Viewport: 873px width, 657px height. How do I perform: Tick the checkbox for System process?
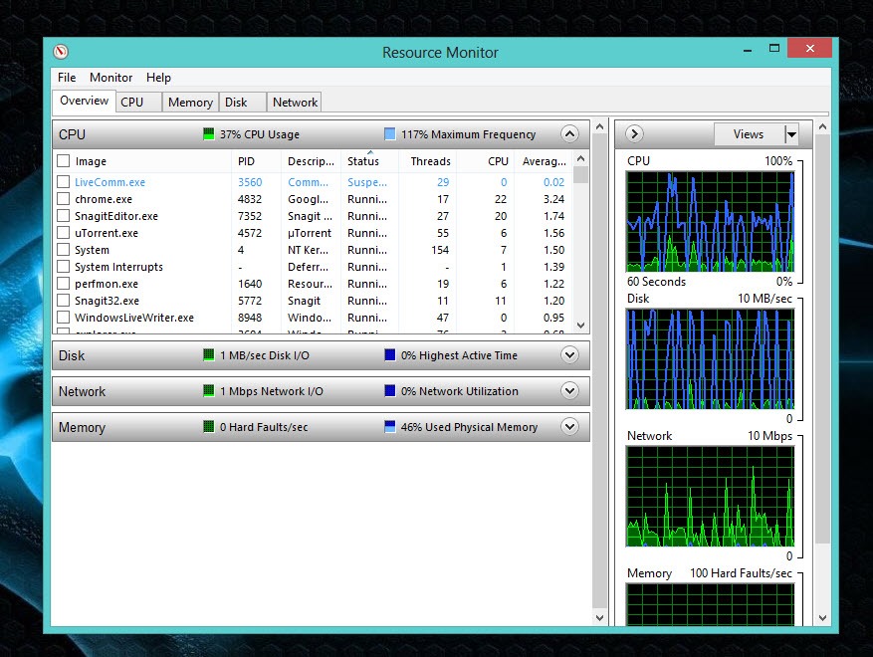tap(64, 250)
